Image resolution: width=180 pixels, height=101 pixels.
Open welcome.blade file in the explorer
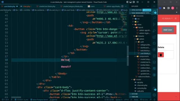click(144, 77)
